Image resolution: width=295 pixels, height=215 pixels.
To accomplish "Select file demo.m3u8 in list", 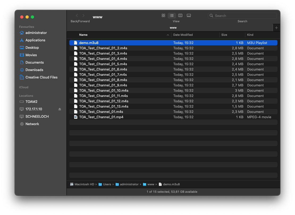I will click(x=173, y=43).
